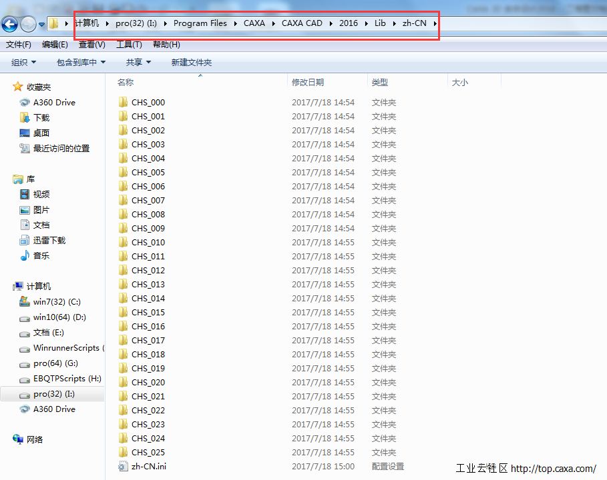Click 配置设置 type of zh-CN.ini
607x480 pixels.
[388, 467]
